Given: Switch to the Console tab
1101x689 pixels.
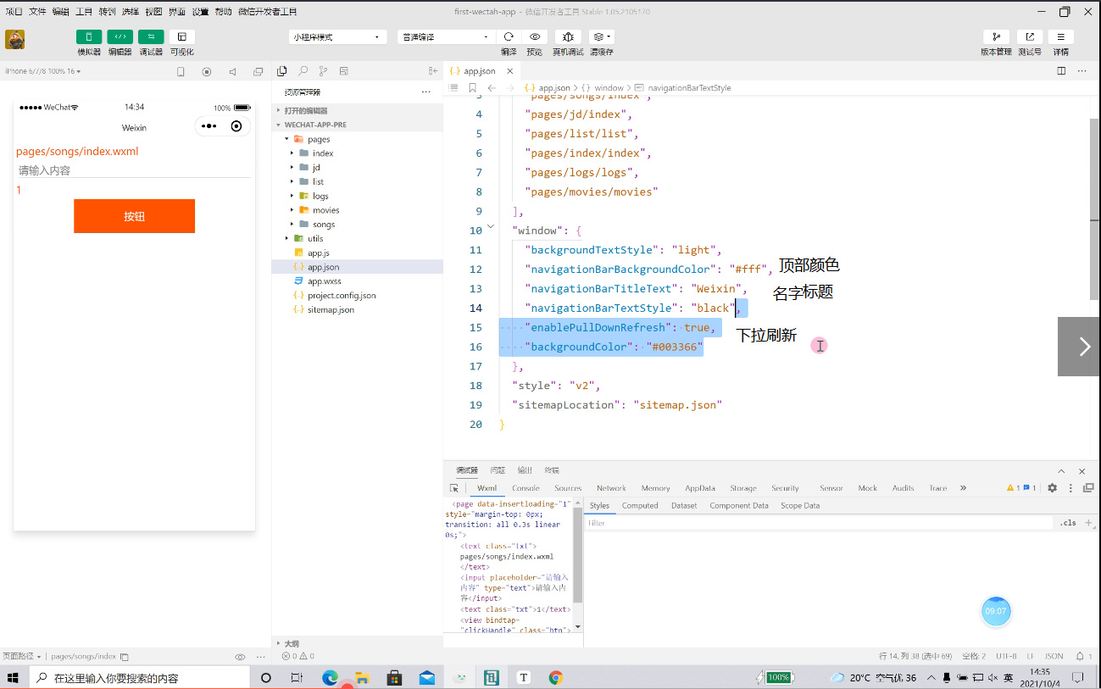Looking at the screenshot, I should click(525, 488).
